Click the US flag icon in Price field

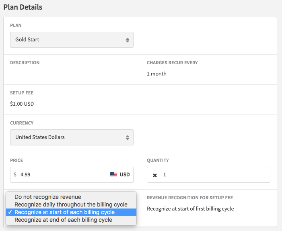(x=113, y=175)
